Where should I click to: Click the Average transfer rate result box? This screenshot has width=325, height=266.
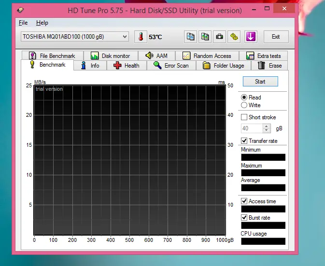click(263, 188)
